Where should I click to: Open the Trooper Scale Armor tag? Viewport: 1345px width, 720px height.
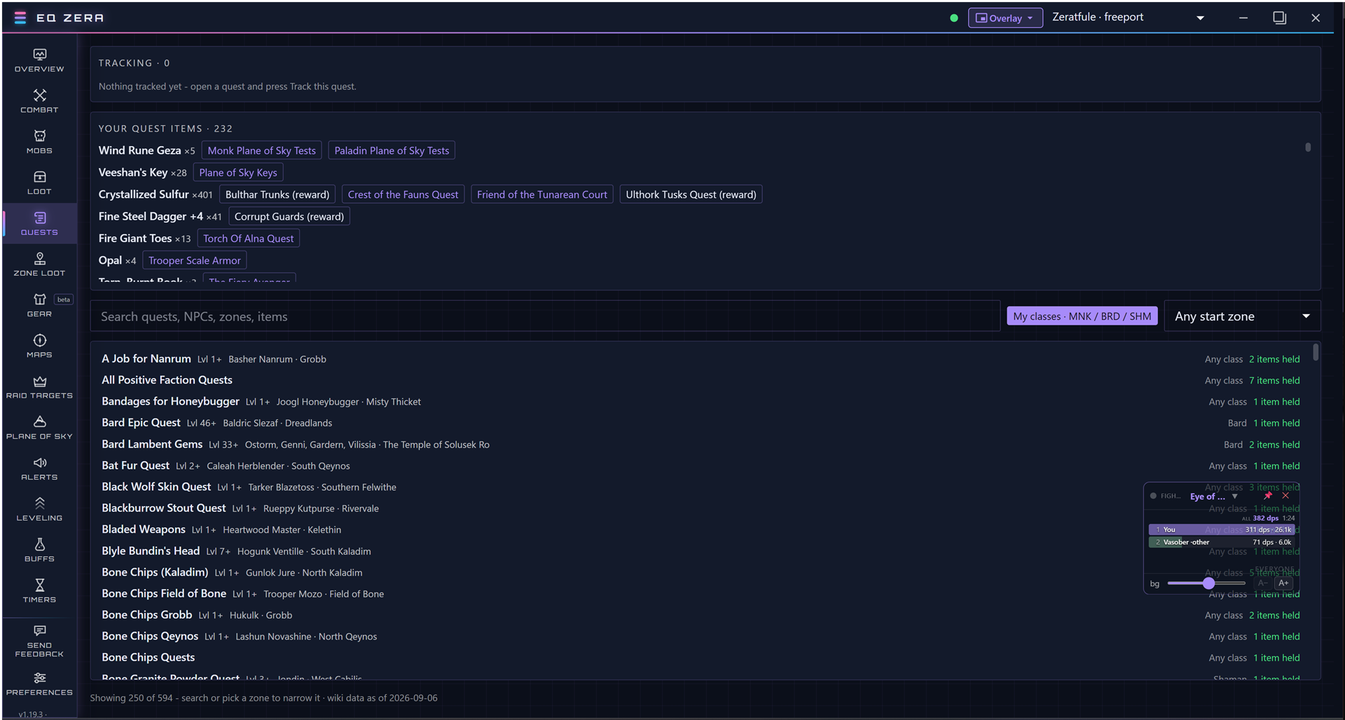[195, 260]
